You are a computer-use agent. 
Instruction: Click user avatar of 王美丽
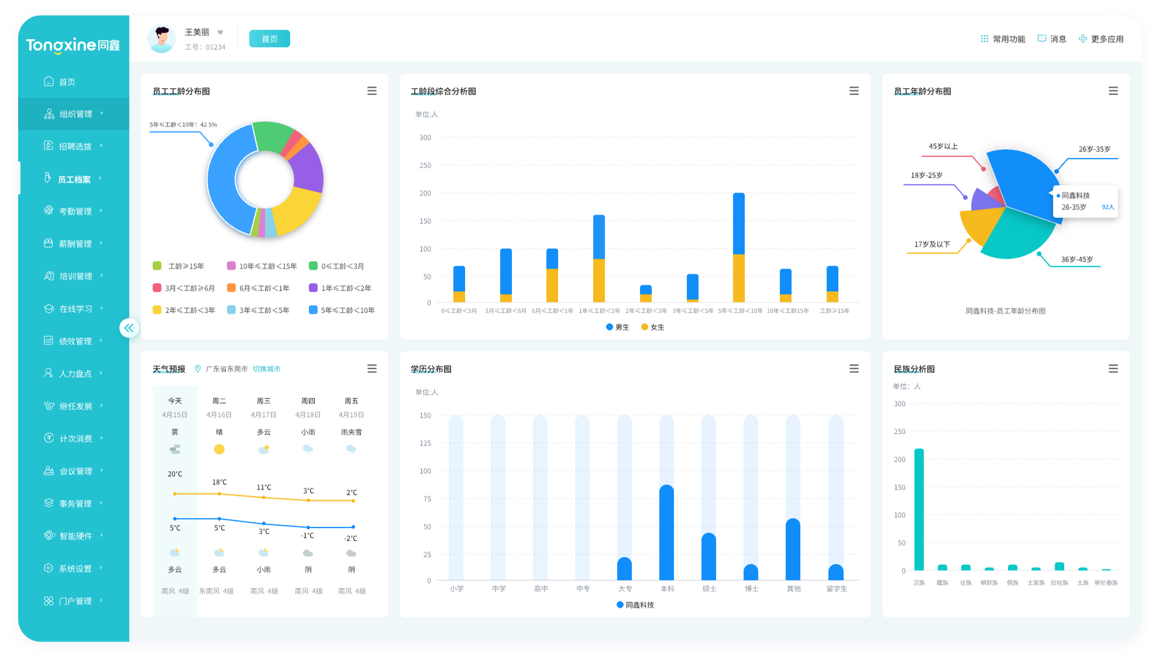click(x=161, y=39)
